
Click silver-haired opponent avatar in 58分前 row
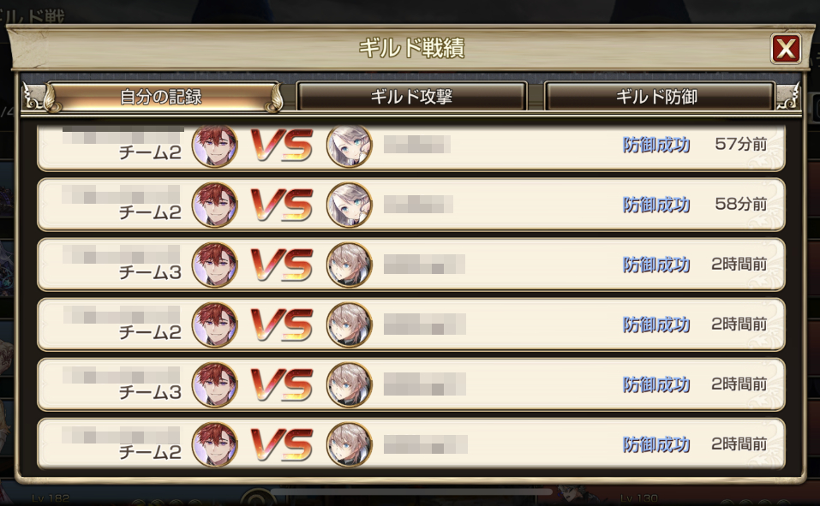tap(350, 205)
